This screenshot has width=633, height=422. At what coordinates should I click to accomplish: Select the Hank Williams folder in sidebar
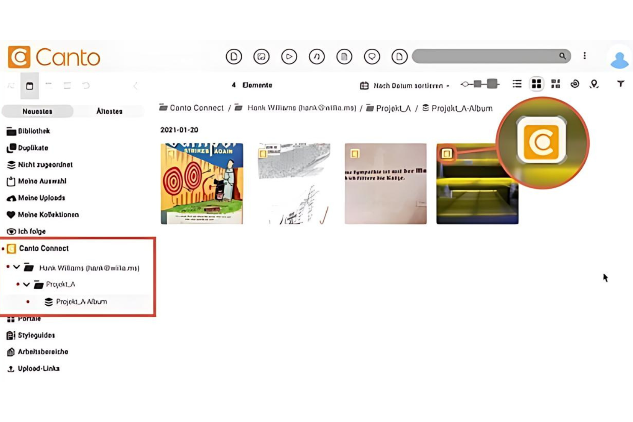[x=82, y=268]
